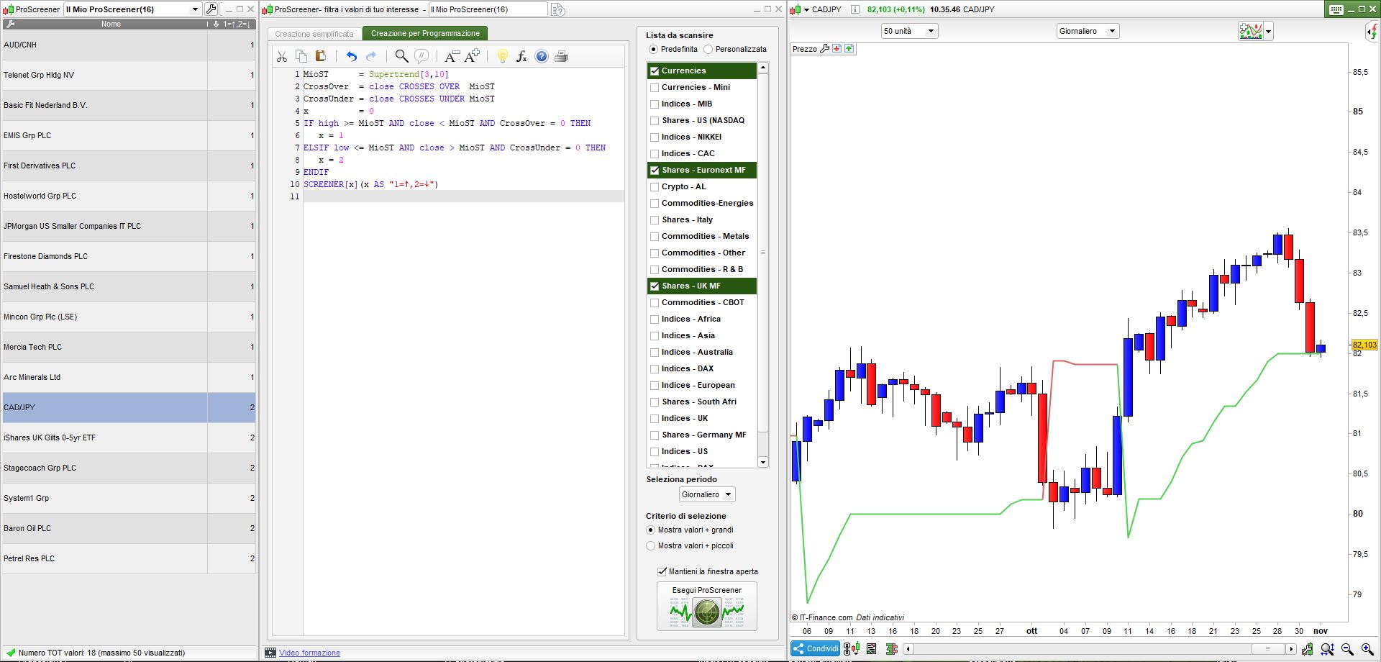
Task: Decrease the editor font size
Action: (452, 56)
